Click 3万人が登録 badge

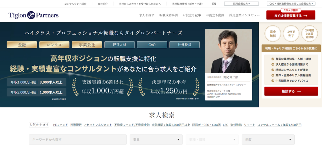[x=291, y=10]
